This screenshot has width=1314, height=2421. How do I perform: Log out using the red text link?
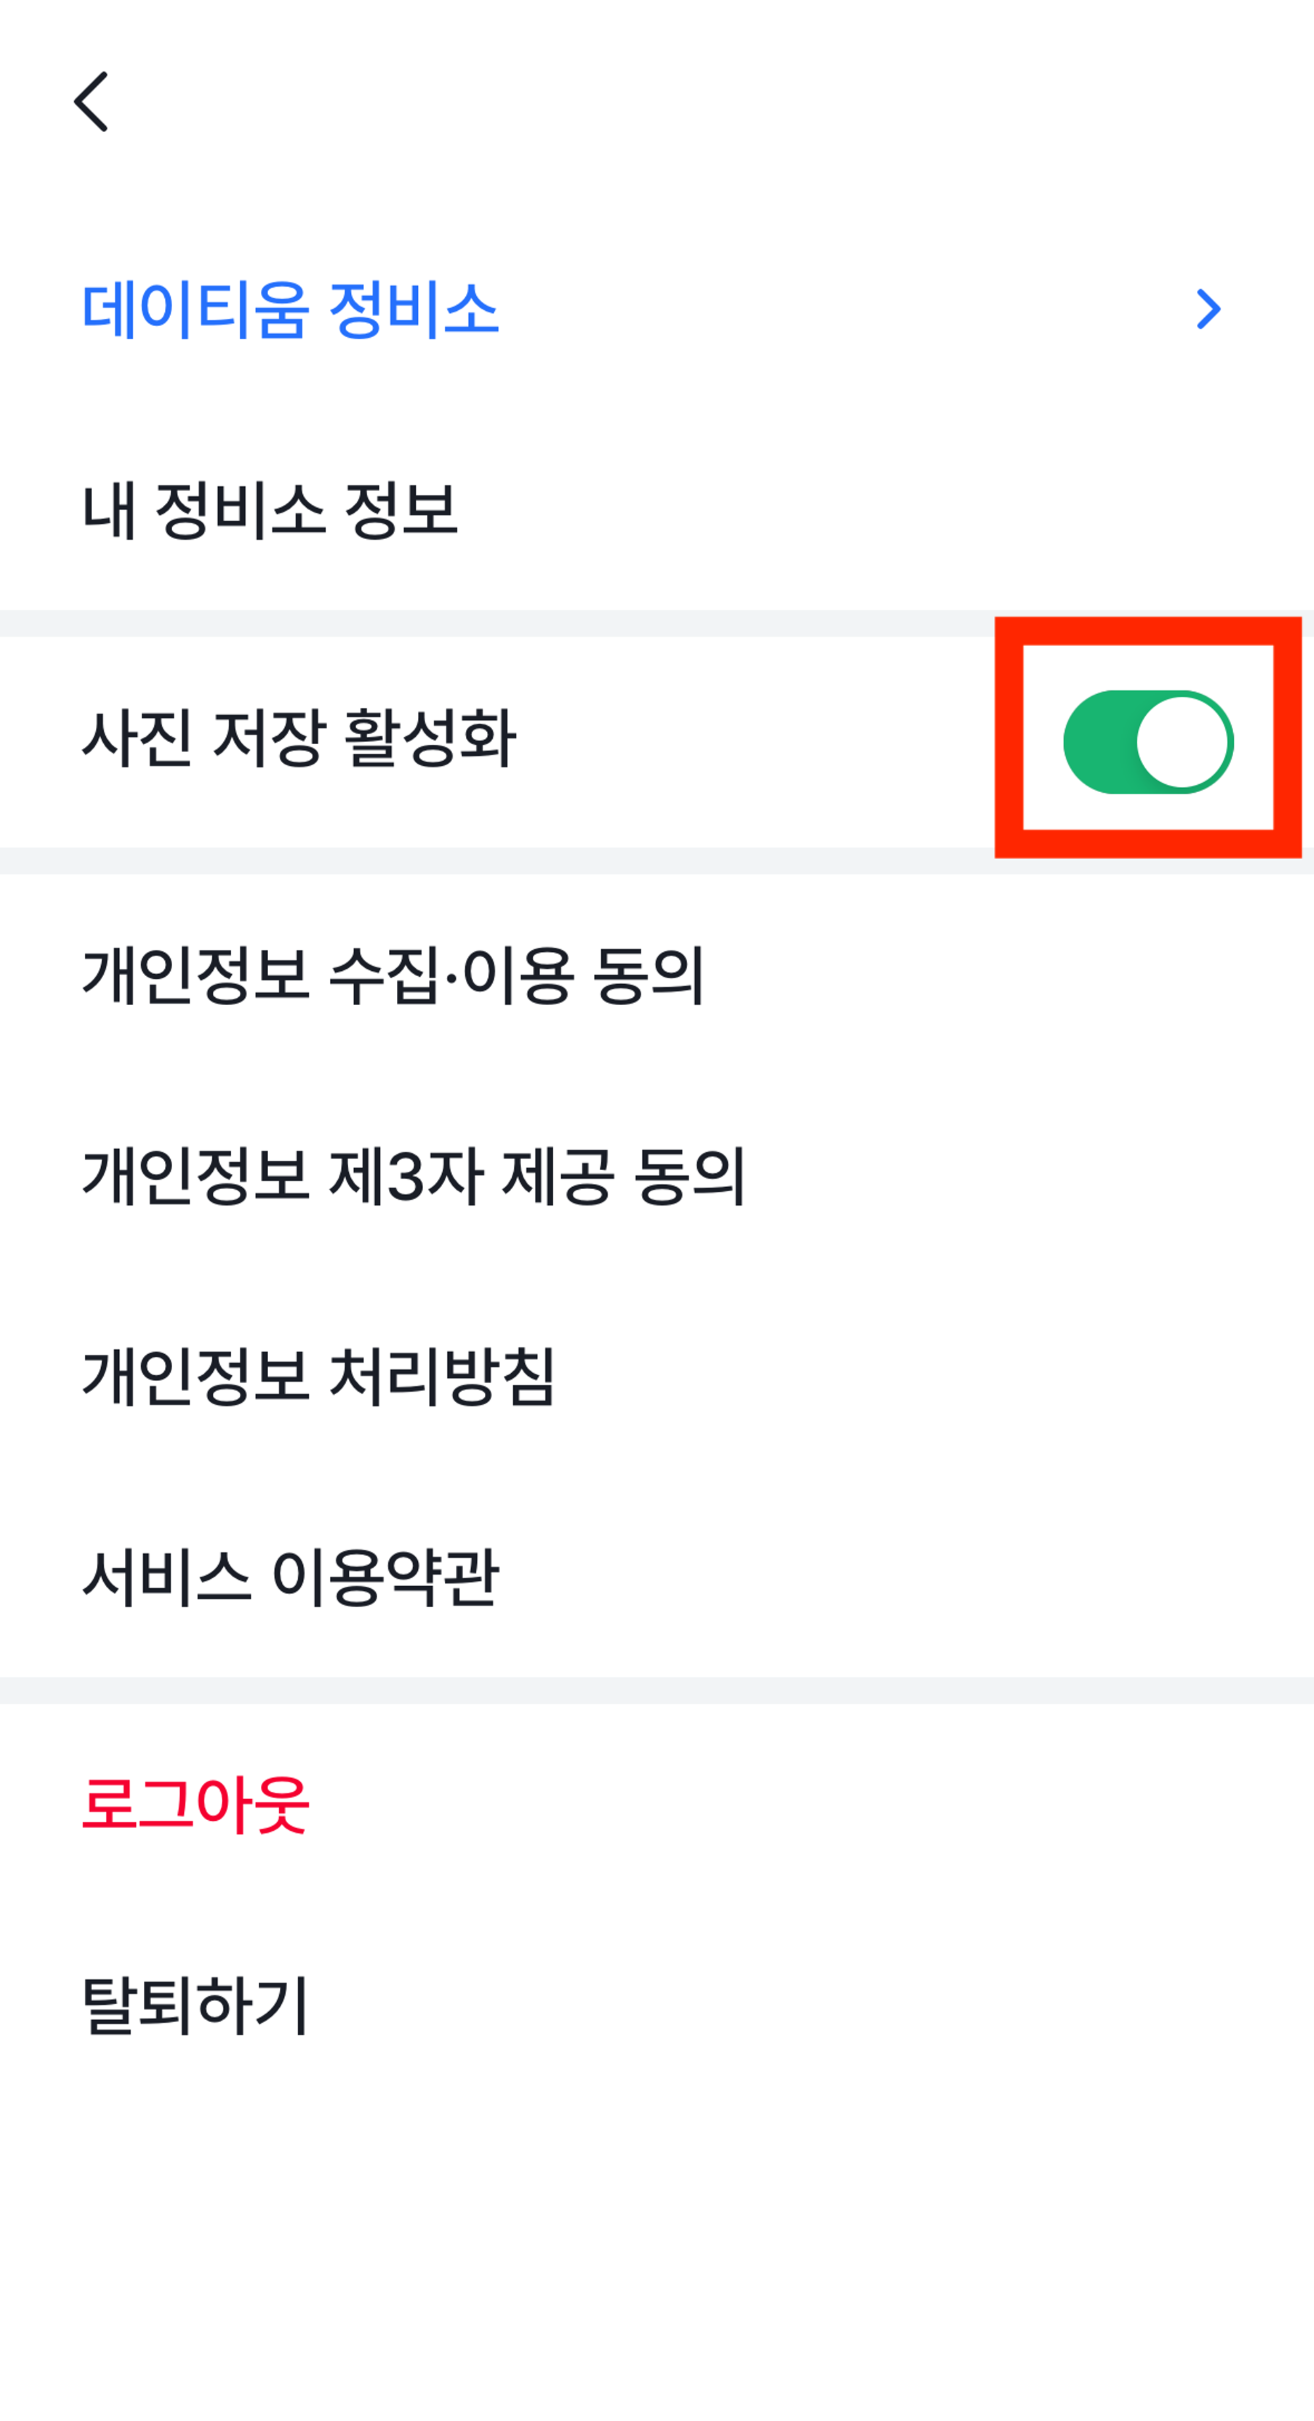click(195, 1804)
